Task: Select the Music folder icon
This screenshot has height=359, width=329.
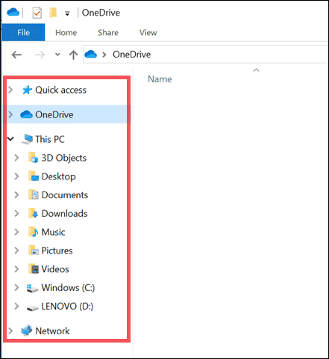Action: (34, 232)
